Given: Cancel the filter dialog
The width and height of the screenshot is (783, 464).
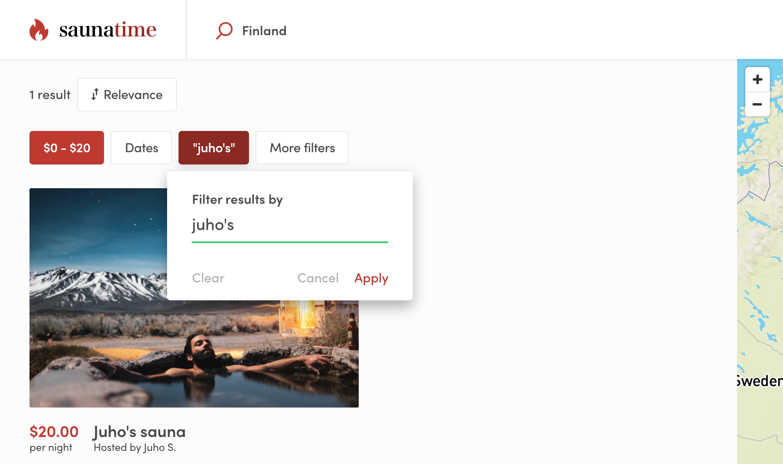Looking at the screenshot, I should pyautogui.click(x=318, y=278).
